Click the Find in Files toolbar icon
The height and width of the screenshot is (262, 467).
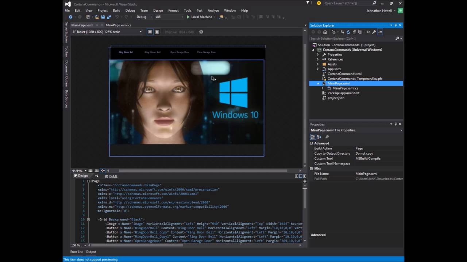click(x=221, y=17)
